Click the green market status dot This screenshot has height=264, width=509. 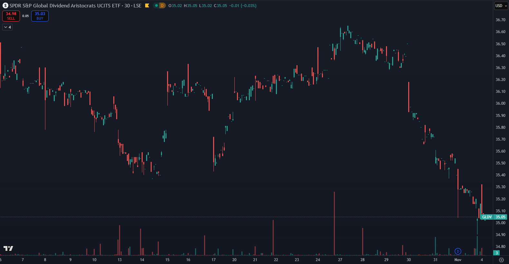pyautogui.click(x=156, y=5)
